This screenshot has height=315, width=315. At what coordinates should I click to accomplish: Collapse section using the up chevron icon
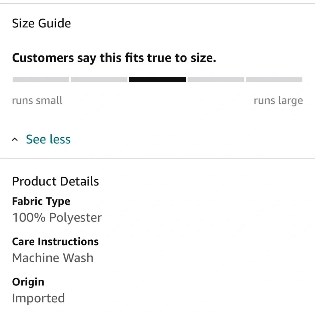(x=15, y=140)
